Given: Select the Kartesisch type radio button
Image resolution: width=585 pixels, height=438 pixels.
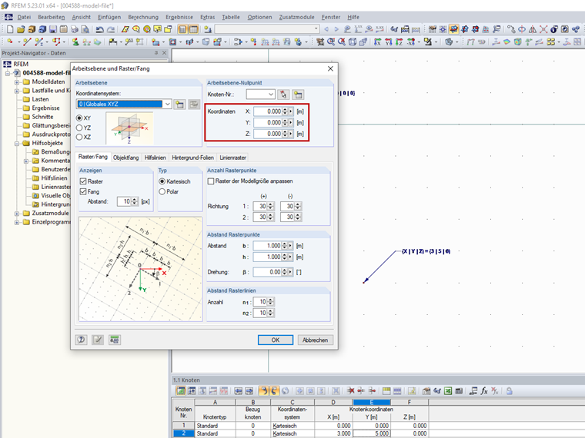Looking at the screenshot, I should [162, 181].
